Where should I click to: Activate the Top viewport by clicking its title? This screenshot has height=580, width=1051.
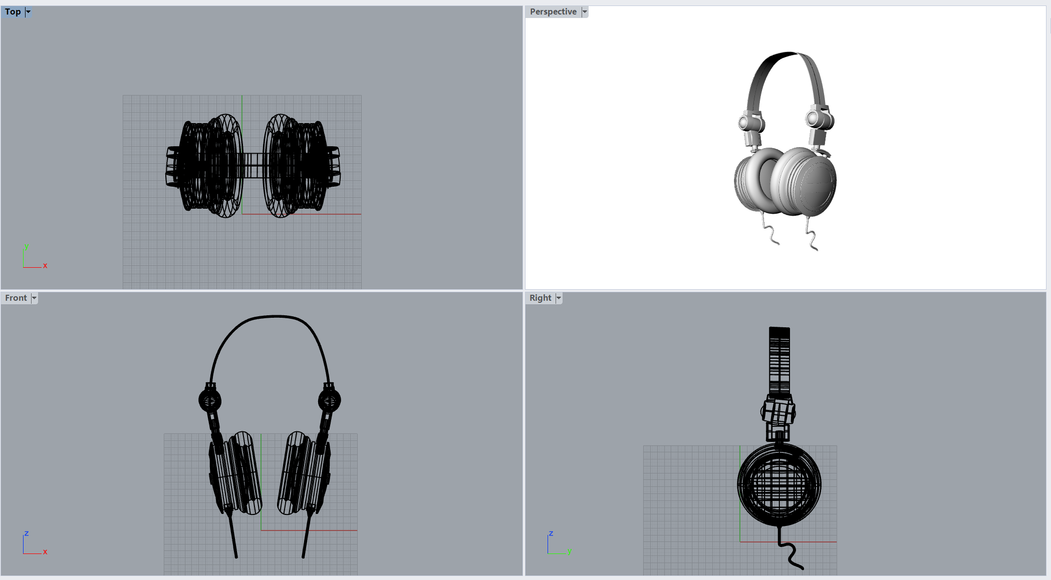point(12,12)
